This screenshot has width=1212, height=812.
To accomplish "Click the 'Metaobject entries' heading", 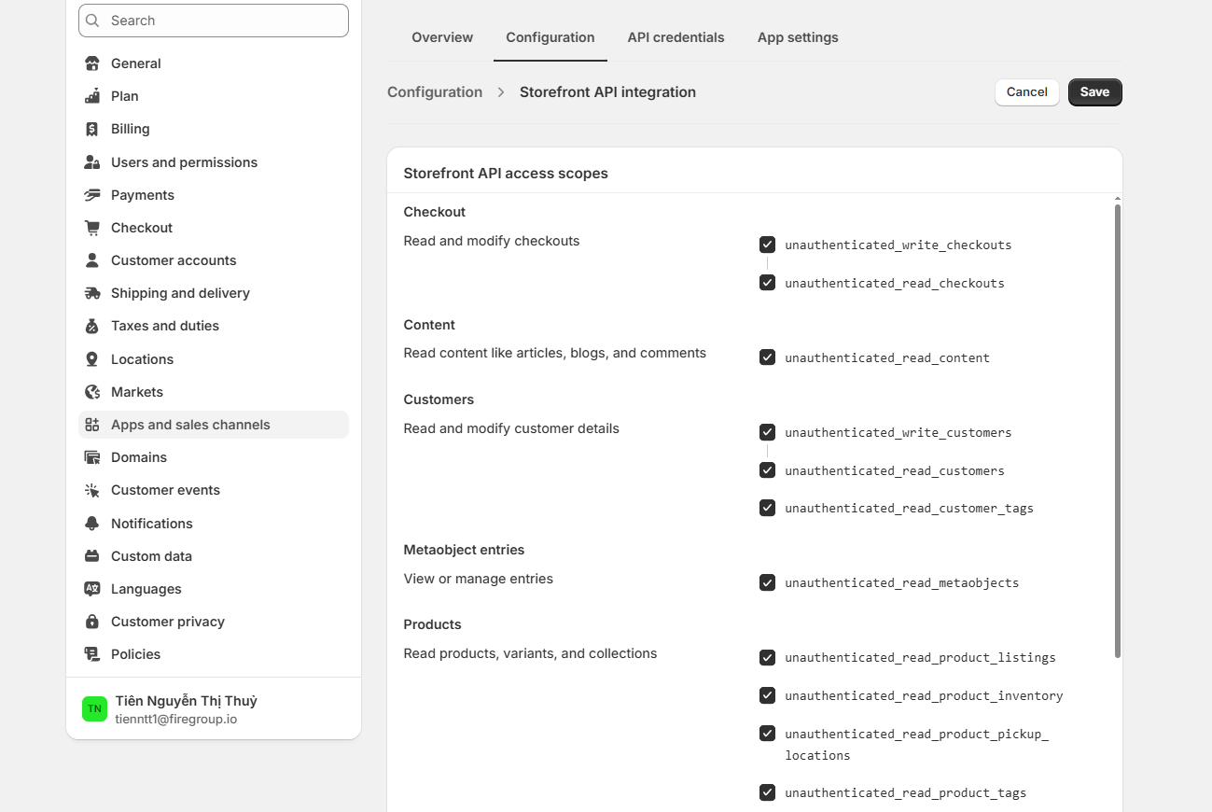I will pos(464,550).
